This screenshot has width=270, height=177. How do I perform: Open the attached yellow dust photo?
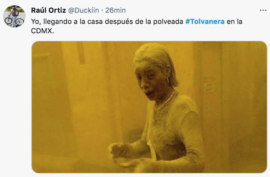coord(149,107)
